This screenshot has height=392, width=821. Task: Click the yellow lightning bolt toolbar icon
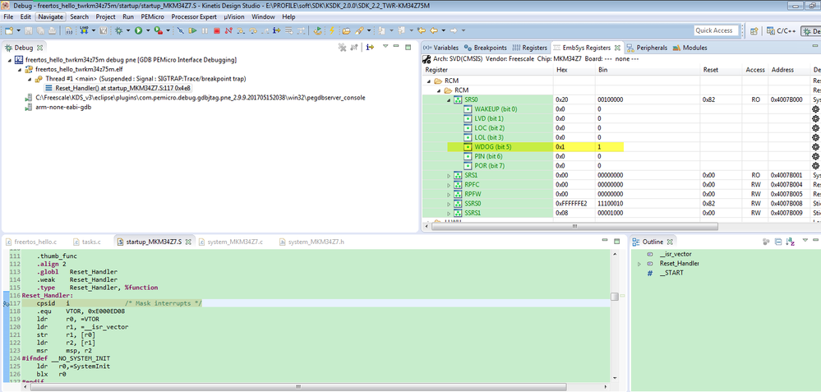[x=331, y=30]
